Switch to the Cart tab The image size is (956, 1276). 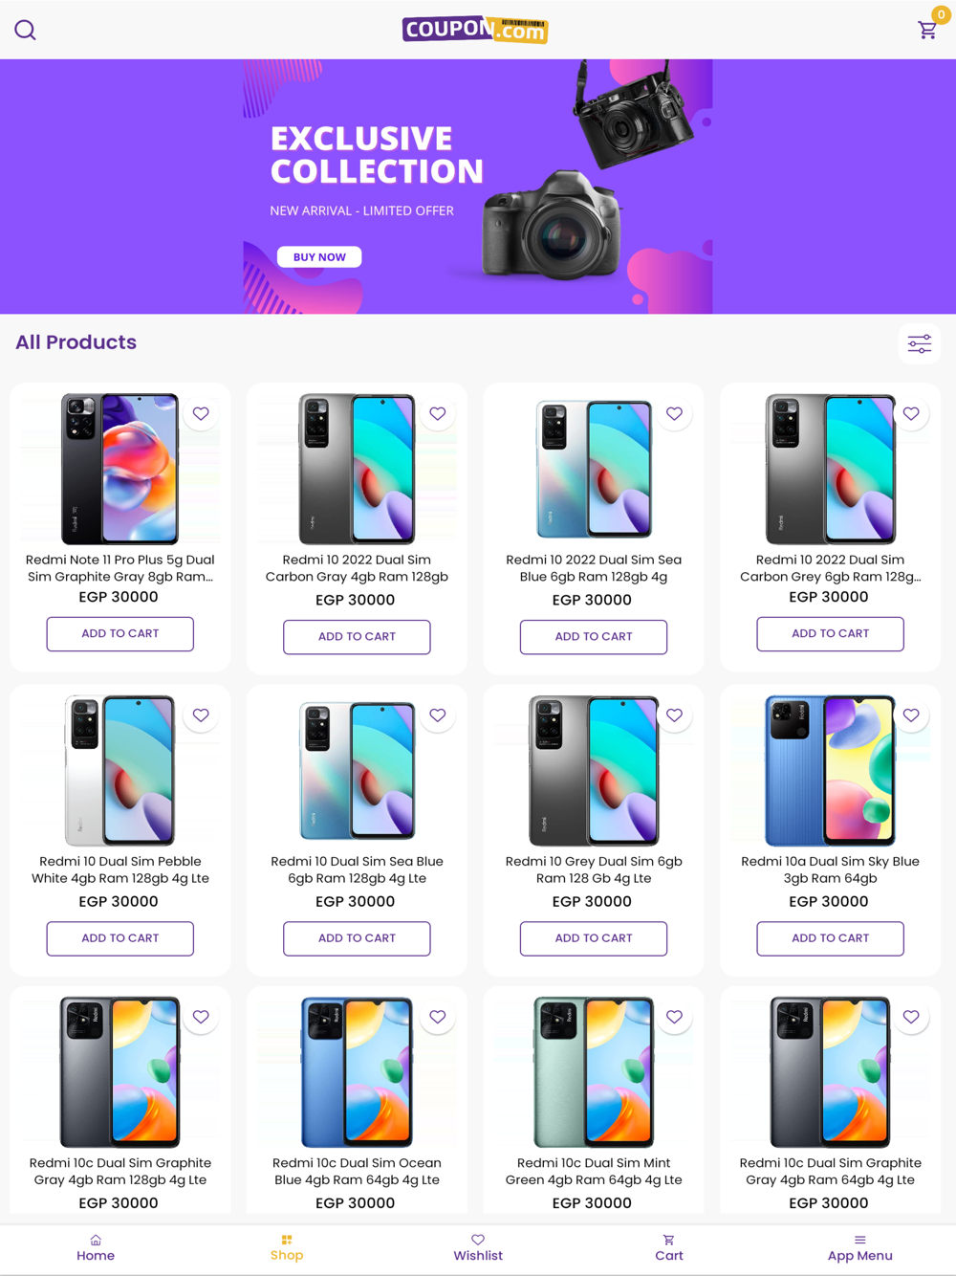click(x=669, y=1248)
